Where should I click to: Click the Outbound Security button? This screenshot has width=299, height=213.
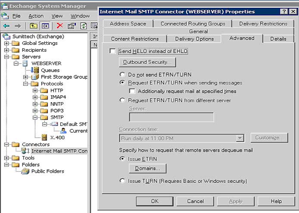pyautogui.click(x=147, y=63)
